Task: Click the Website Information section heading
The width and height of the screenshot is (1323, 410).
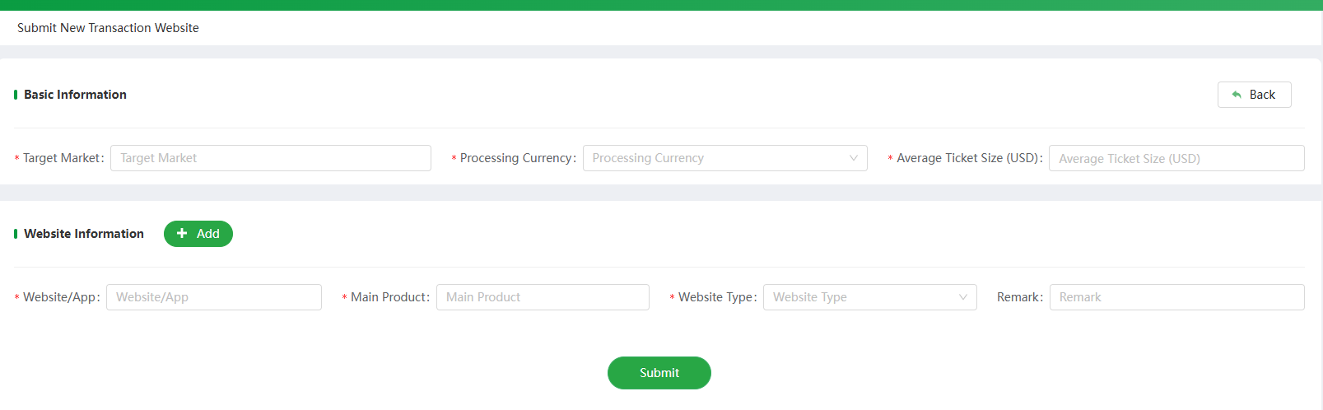Action: [84, 234]
